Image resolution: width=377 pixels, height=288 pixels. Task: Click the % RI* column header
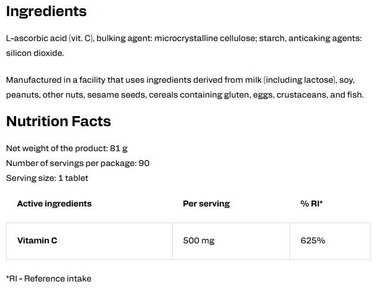point(311,204)
